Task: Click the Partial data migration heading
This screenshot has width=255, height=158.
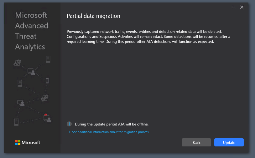Action: (93, 16)
